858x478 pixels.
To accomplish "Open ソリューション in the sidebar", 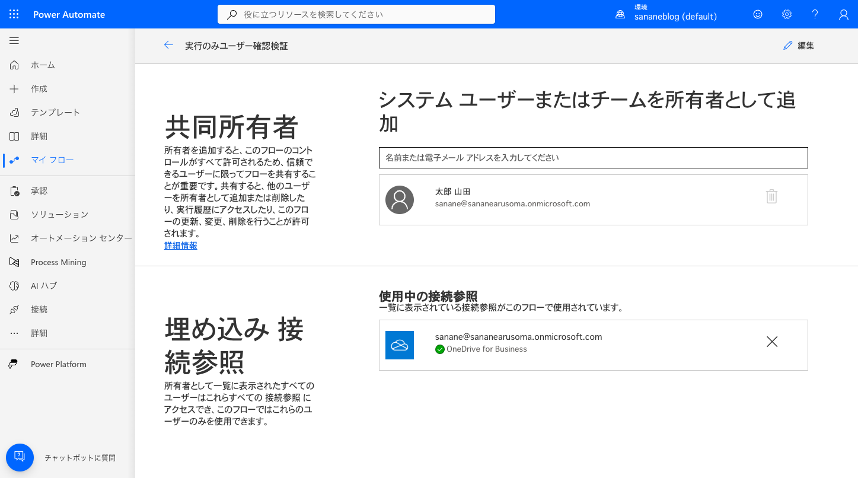I will 59,214.
